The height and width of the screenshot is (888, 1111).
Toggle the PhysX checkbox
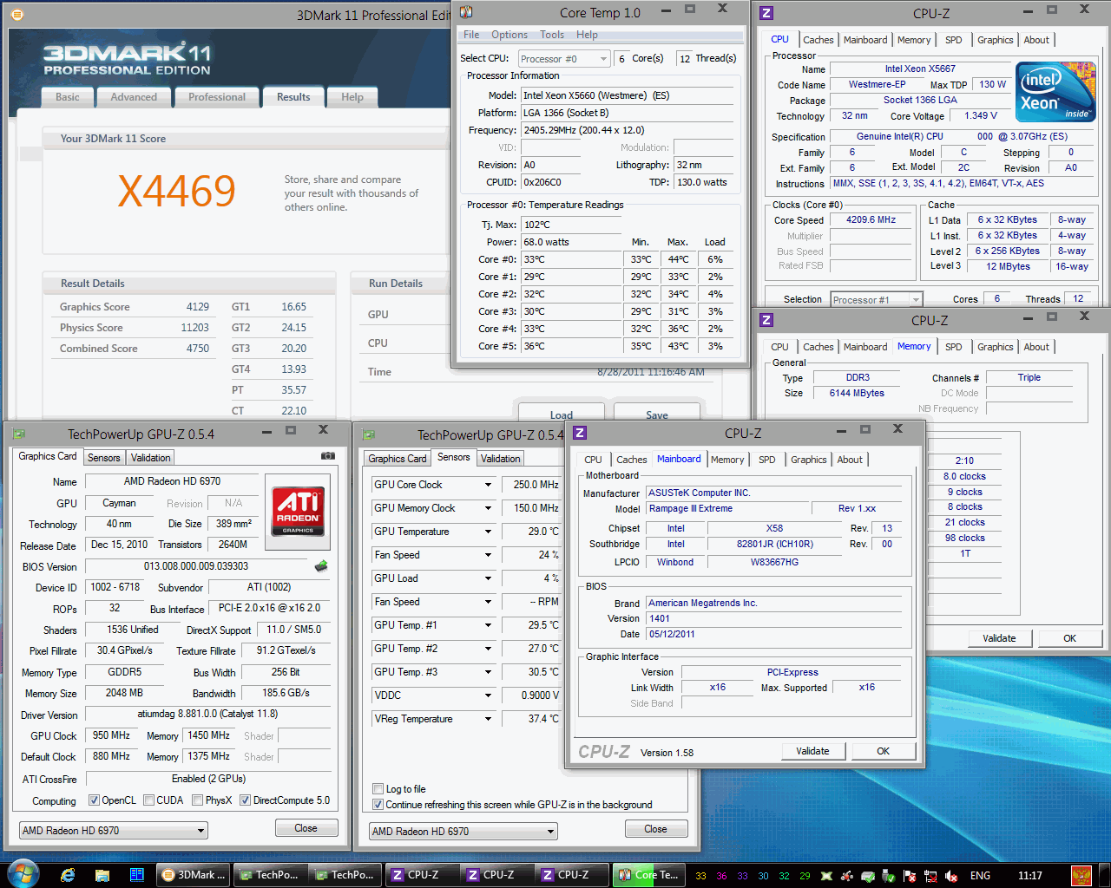[198, 800]
